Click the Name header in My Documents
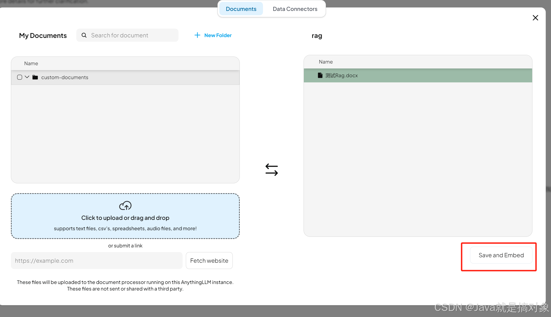 (31, 63)
